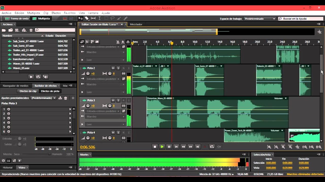Open Pista 3 stereo input dropdown
The height and width of the screenshot is (182, 325).
103,111
